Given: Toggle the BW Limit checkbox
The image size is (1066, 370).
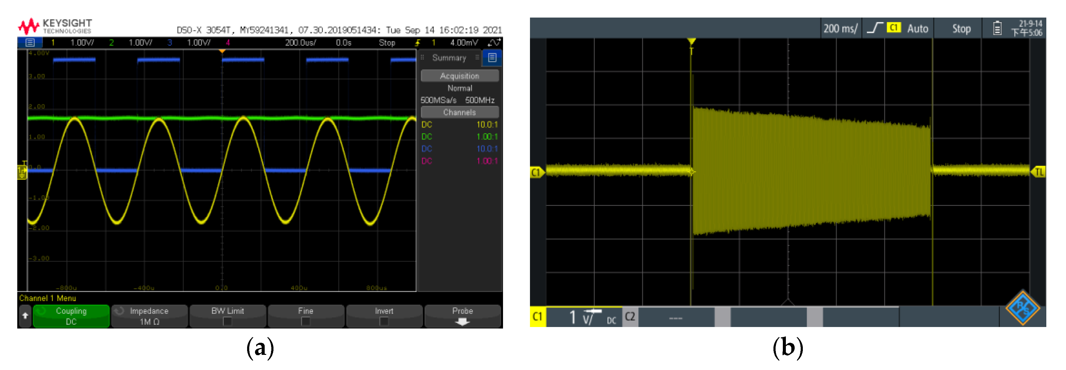Looking at the screenshot, I should pyautogui.click(x=227, y=321).
